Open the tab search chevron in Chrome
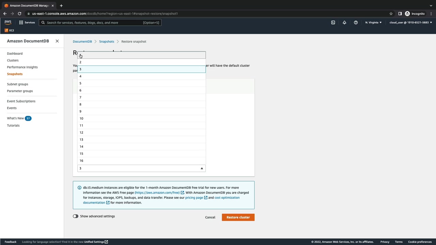This screenshot has height=245, width=436. coord(431,5)
